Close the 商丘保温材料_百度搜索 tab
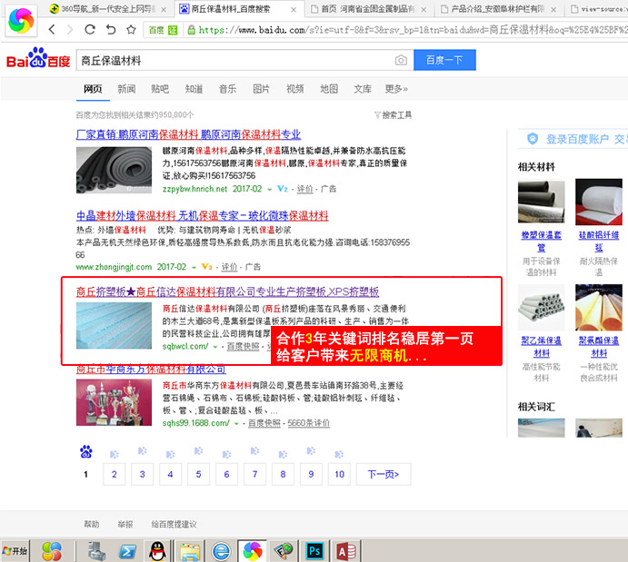 (x=294, y=9)
